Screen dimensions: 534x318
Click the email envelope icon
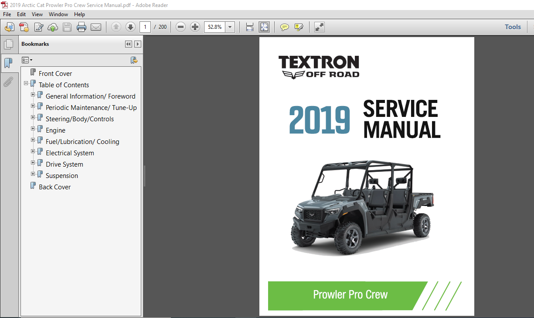(96, 27)
